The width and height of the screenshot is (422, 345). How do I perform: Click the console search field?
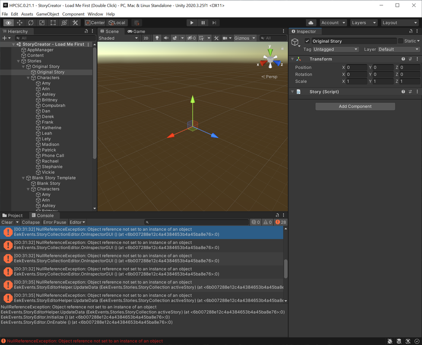197,223
